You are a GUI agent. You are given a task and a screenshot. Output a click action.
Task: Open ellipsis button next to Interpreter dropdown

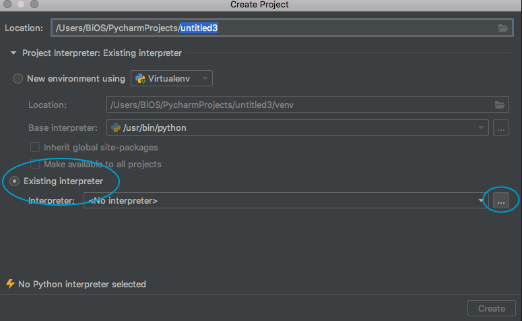click(501, 200)
